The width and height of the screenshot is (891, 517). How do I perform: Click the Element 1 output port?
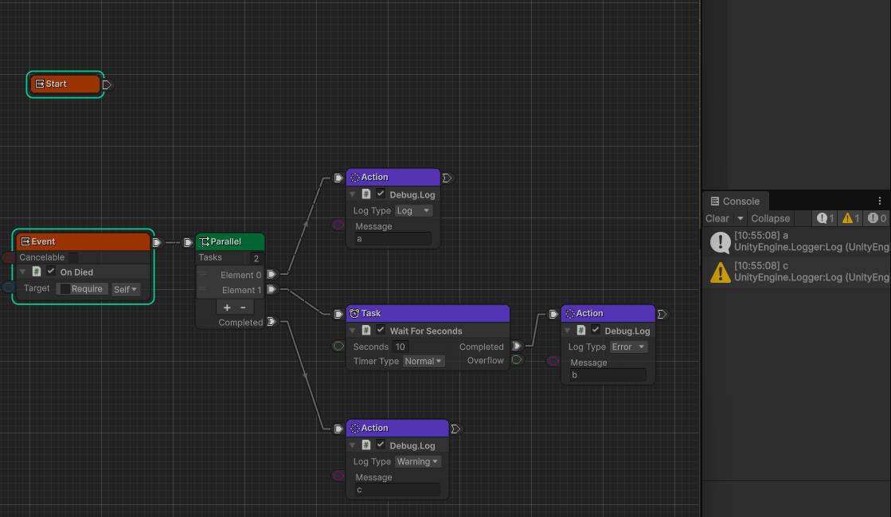click(x=272, y=290)
